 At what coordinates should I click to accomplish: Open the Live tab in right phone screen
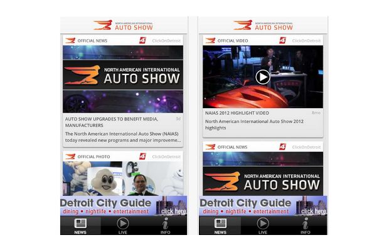click(x=263, y=226)
